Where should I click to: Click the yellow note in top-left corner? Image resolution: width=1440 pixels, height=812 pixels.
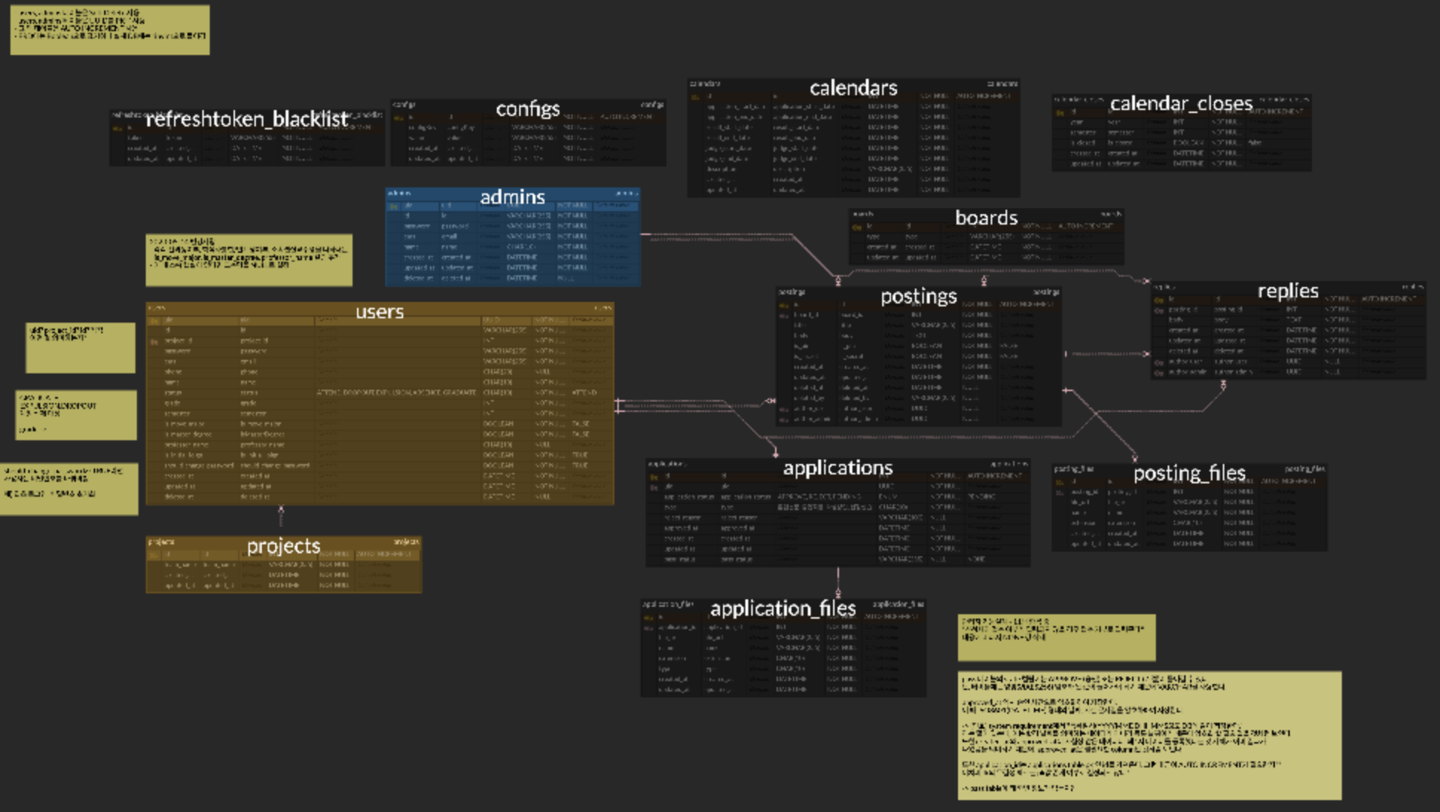pos(109,30)
